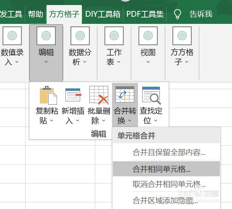Open the DIY工具箱 ribbon tab

point(103,14)
